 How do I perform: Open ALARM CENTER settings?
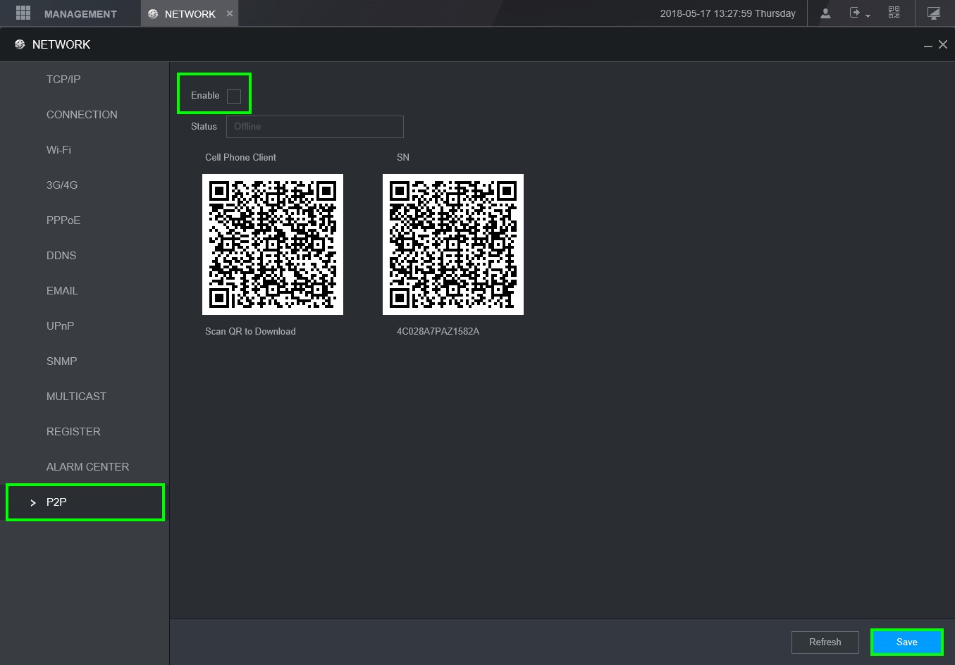87,466
